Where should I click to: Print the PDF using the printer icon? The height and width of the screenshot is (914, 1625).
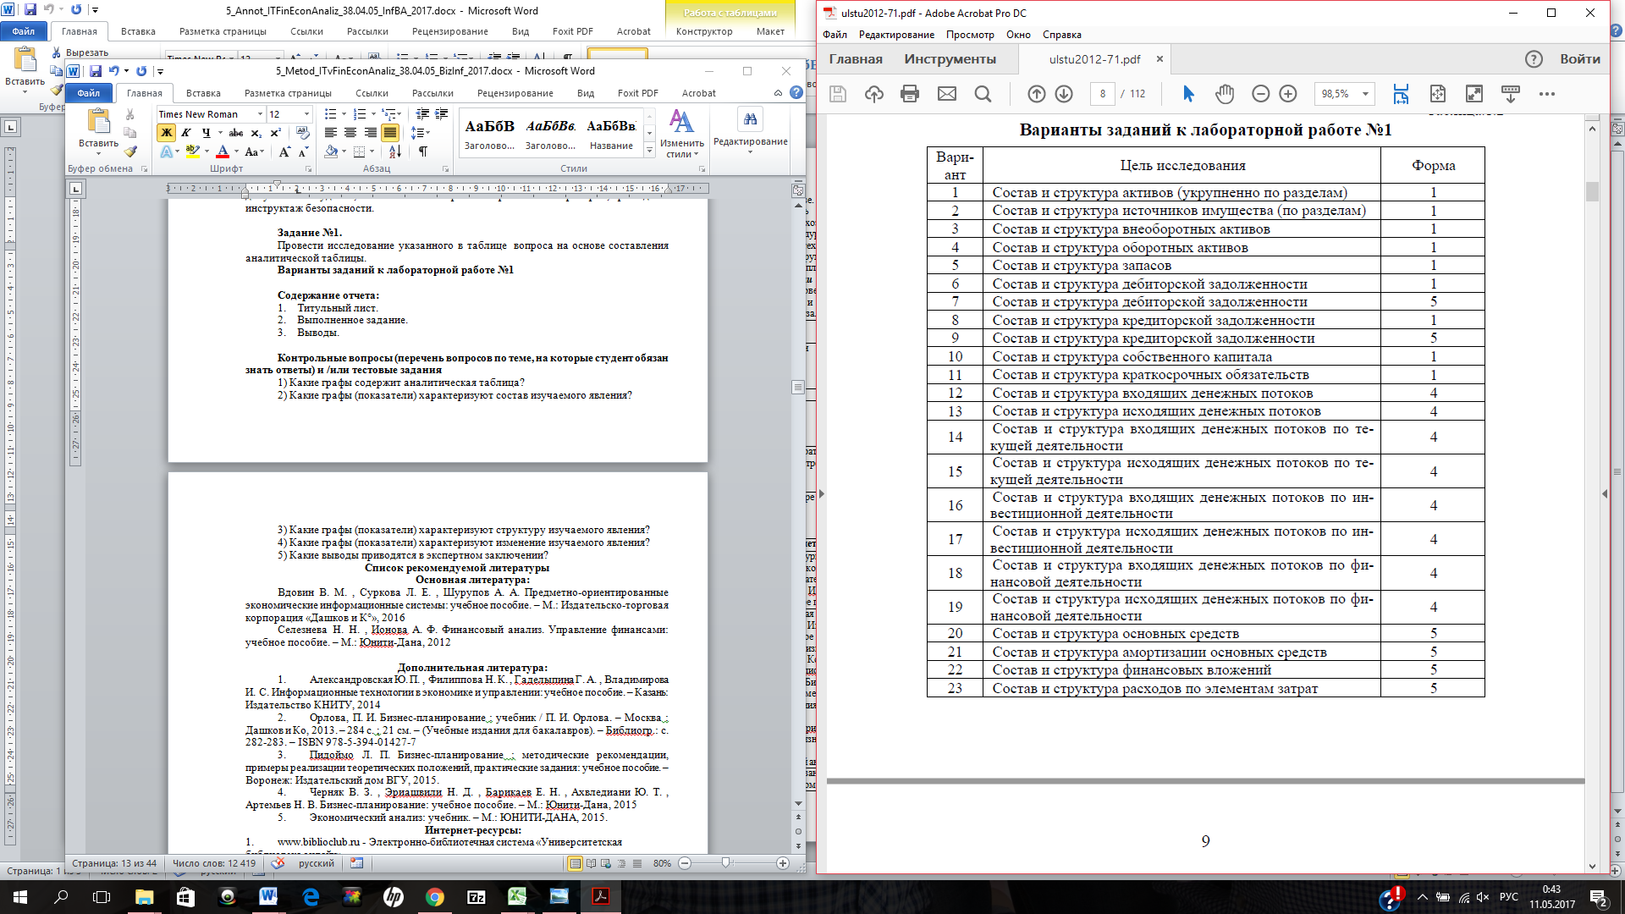(x=910, y=94)
